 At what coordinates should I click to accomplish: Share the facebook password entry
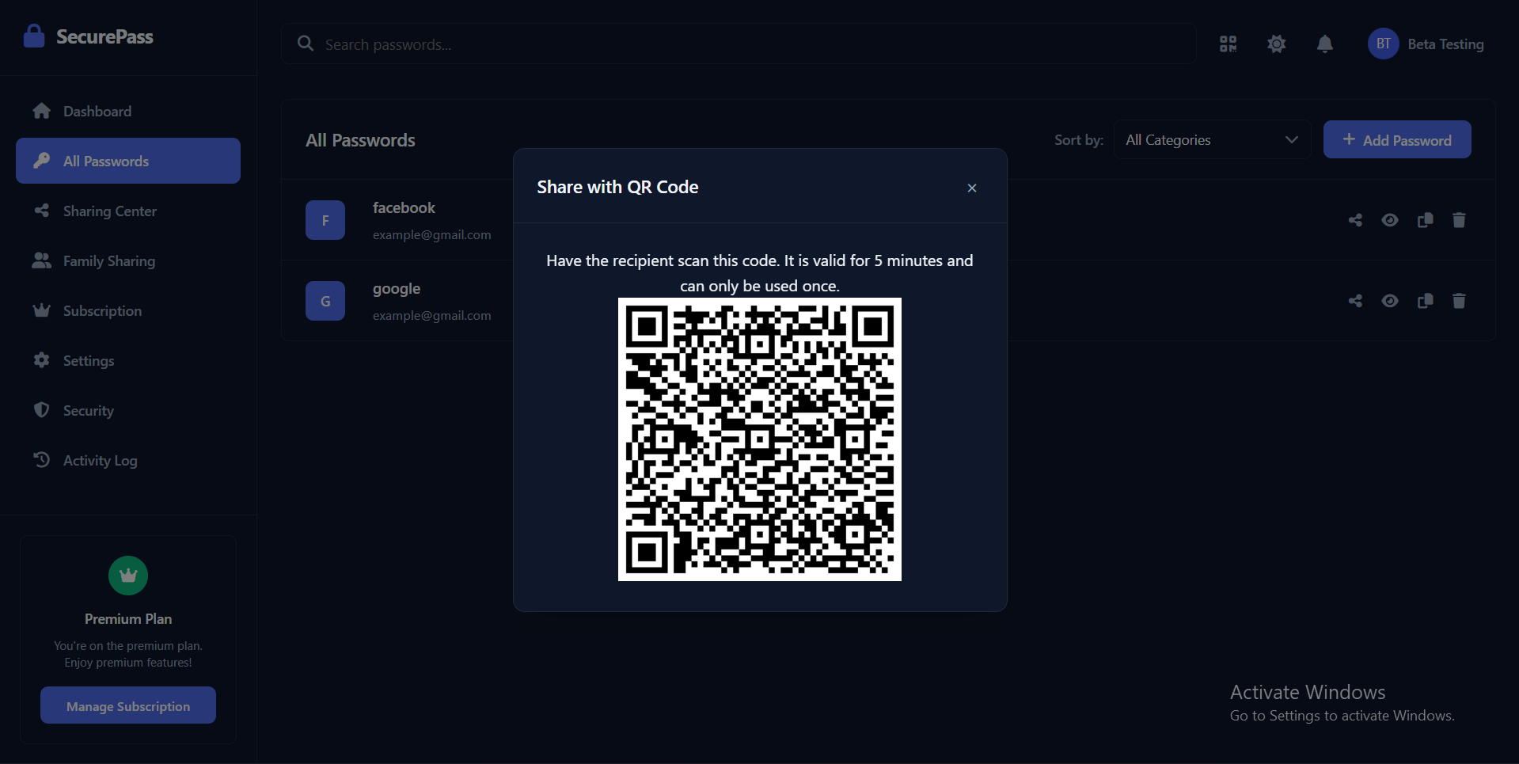[1354, 219]
